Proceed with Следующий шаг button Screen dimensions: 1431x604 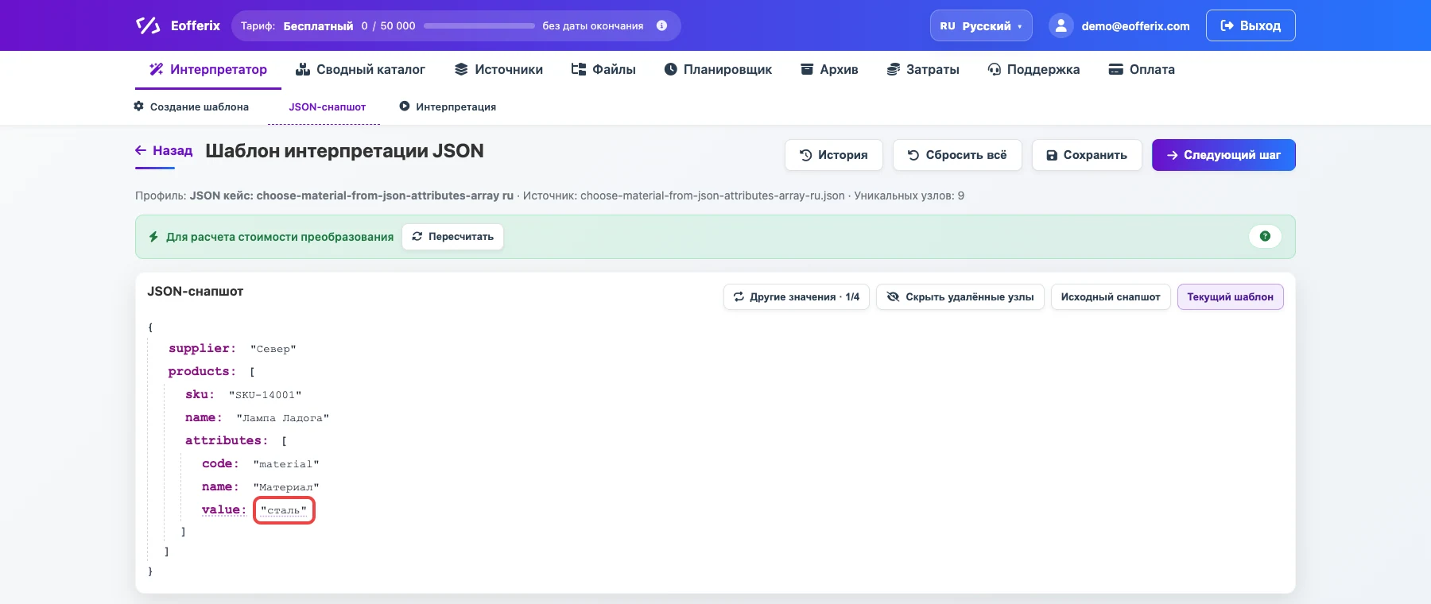click(1224, 155)
